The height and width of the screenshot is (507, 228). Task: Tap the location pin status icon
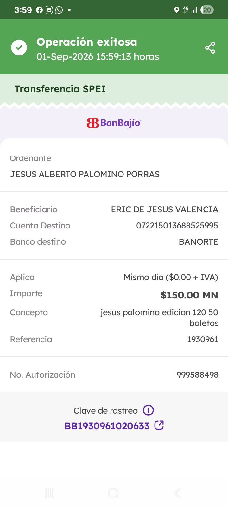177,10
